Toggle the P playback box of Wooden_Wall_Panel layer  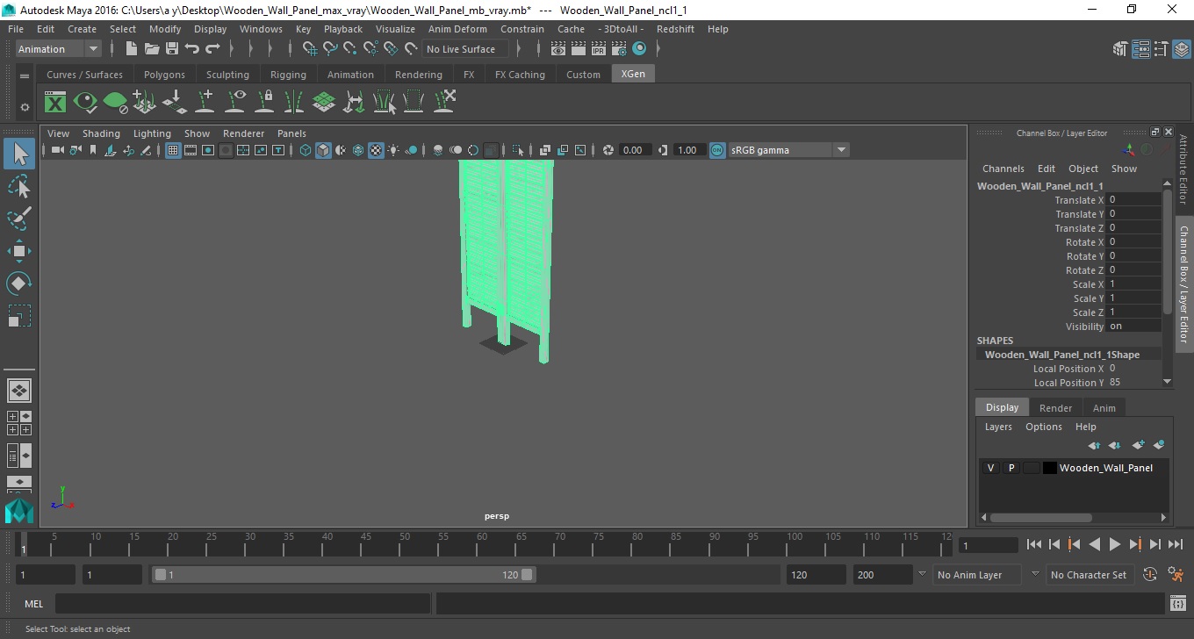[1011, 468]
